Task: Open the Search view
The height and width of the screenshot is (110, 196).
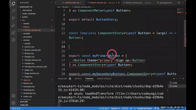Action: [x=13, y=11]
